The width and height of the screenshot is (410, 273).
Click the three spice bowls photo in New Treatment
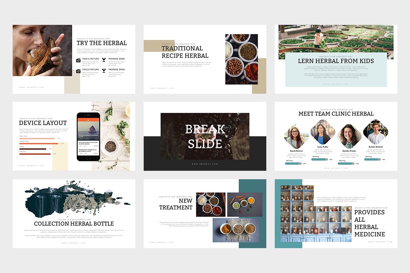click(x=235, y=230)
